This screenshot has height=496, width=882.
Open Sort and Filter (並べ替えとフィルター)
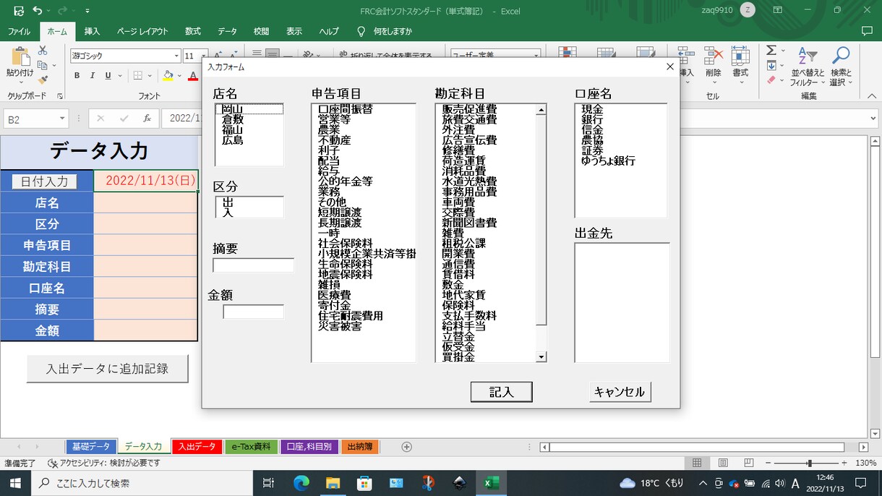(x=808, y=66)
